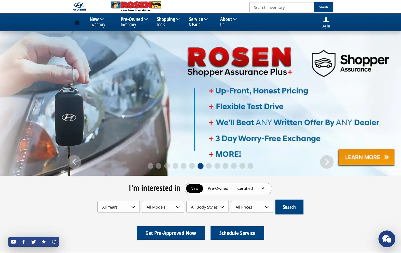Focus the Search Inventory field
This screenshot has width=401, height=253.
click(x=282, y=7)
